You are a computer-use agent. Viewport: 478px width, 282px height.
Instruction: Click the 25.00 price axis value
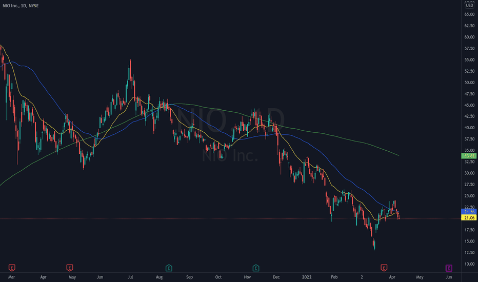(x=469, y=196)
